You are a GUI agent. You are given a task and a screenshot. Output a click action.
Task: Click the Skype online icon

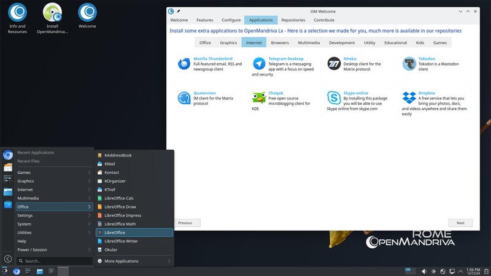(334, 98)
